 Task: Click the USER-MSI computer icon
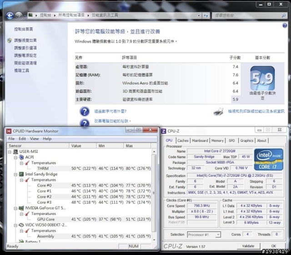click(x=15, y=152)
